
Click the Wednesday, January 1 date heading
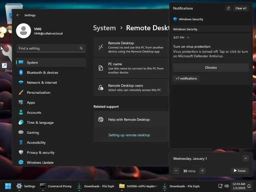(190, 158)
